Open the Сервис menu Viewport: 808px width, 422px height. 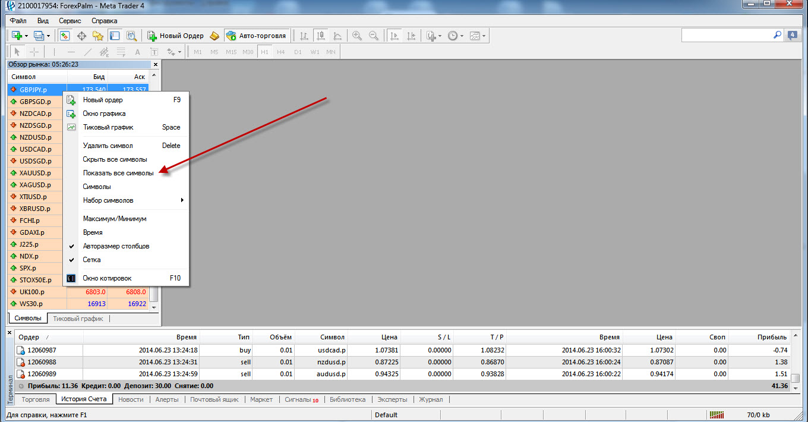tap(70, 20)
